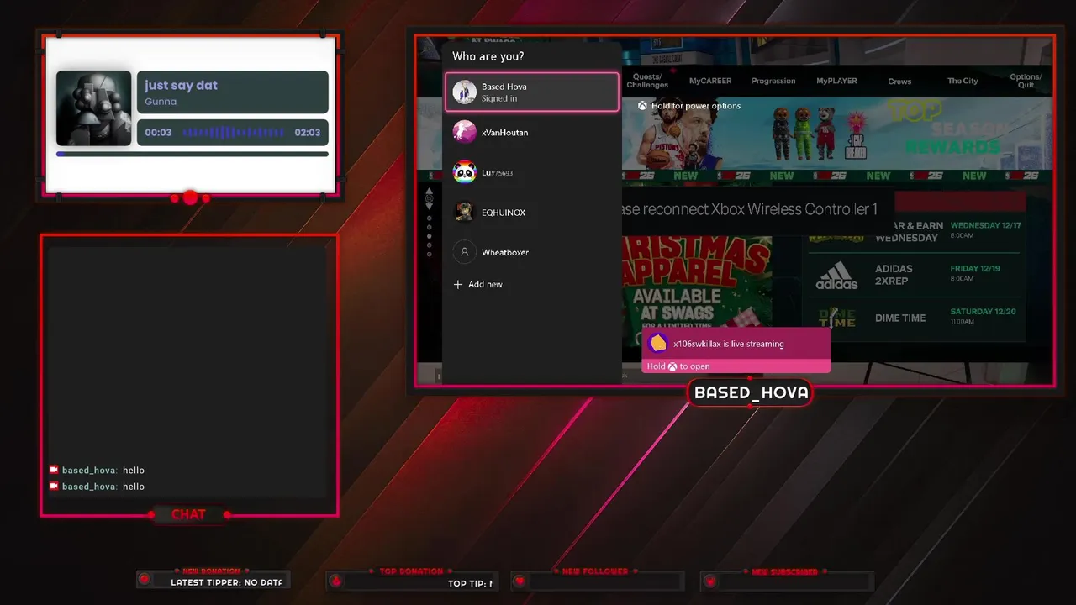Click the x106swkillax live streaming notification
This screenshot has width=1076, height=605.
point(736,350)
